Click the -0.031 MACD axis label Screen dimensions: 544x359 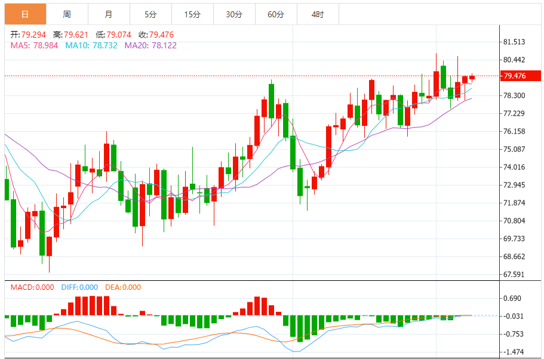coord(513,316)
